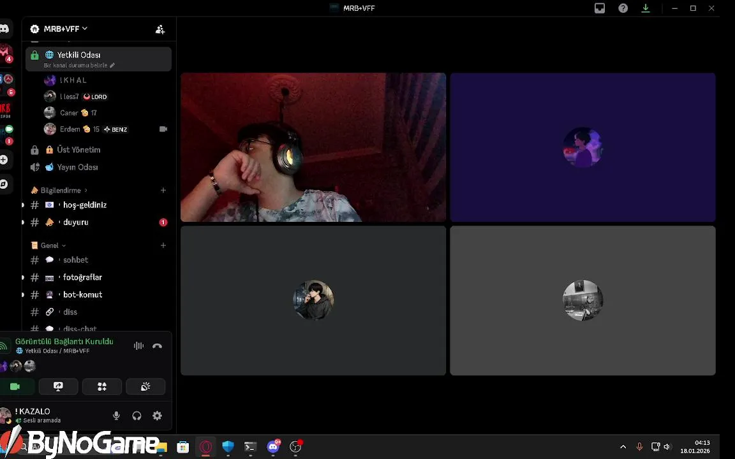The image size is (735, 459).
Task: Open the server folder with badge 6
Action: tap(6, 84)
